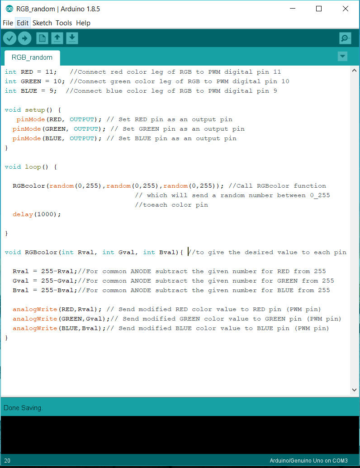Click 'Gval = 255-Gval;' statement
360x468 pixels.
[x=45, y=281]
